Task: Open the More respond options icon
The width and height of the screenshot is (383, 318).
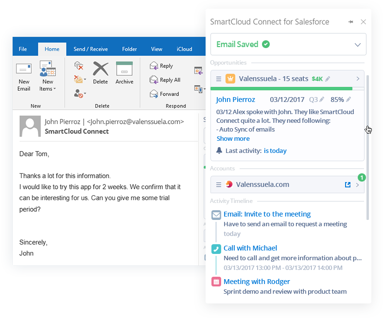Action: pyautogui.click(x=200, y=89)
